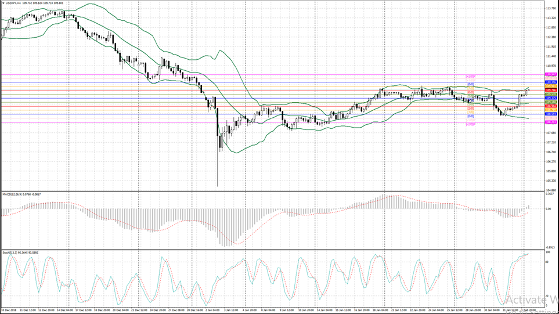Click the 14 Dec 04:00 date label
The height and width of the screenshot is (314, 559).
pos(64,311)
